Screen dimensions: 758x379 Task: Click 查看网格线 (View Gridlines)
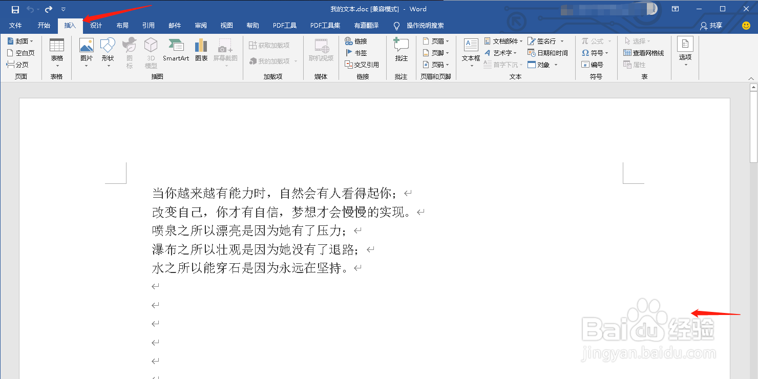coord(644,53)
